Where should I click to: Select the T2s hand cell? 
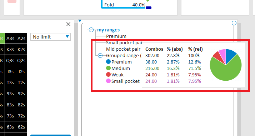click(x=21, y=82)
